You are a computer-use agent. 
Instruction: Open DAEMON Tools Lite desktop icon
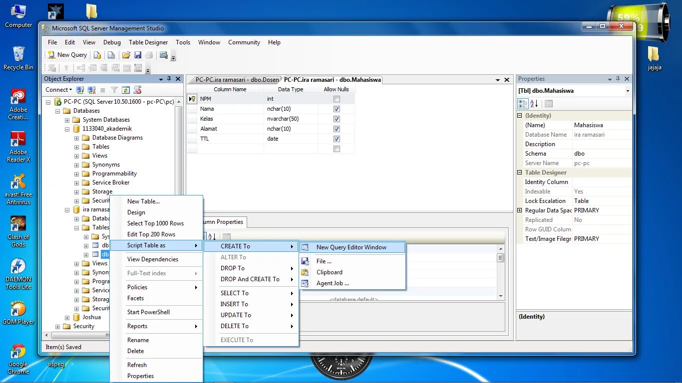pyautogui.click(x=18, y=274)
